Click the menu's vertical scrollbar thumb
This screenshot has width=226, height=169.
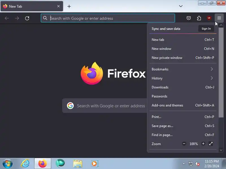click(x=221, y=73)
